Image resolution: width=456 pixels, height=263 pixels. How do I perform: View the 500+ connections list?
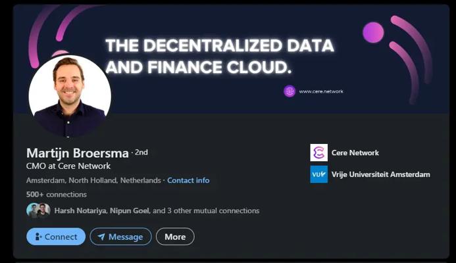tap(57, 195)
